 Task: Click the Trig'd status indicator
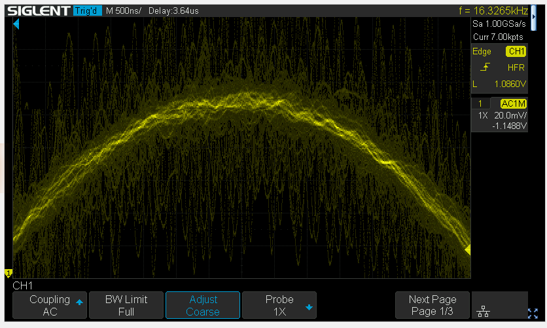[87, 11]
